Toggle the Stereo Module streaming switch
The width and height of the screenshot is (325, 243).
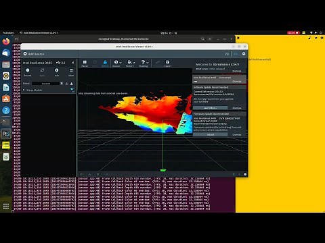(72, 89)
